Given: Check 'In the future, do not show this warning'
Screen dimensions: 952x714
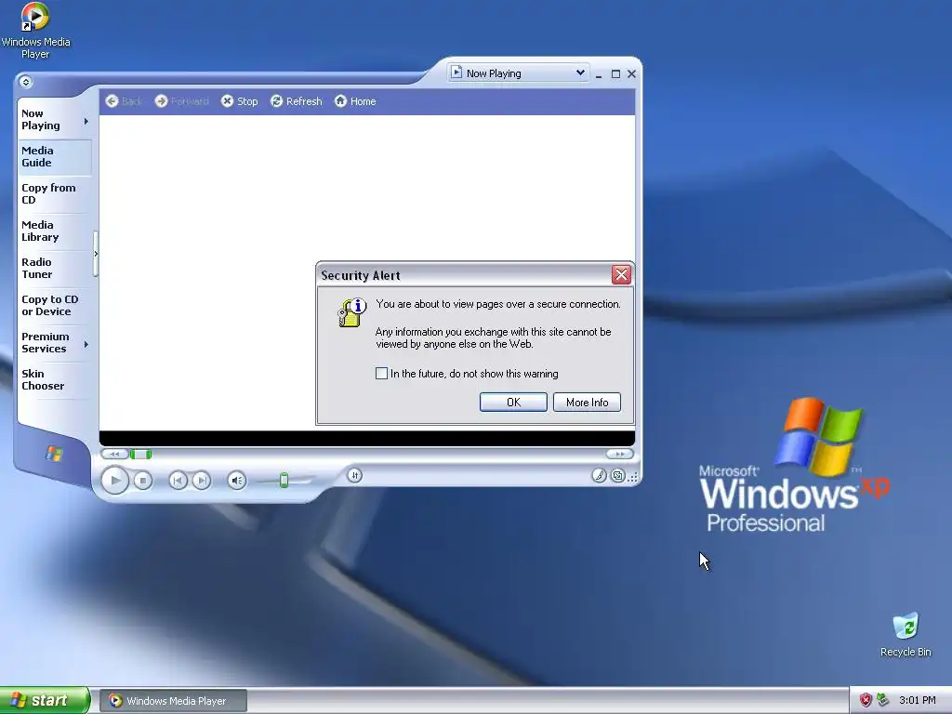Looking at the screenshot, I should (x=381, y=374).
